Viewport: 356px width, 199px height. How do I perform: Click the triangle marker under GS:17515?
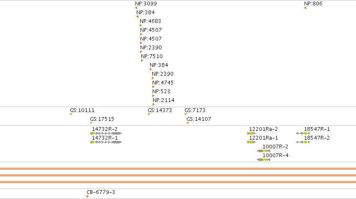tap(91, 123)
